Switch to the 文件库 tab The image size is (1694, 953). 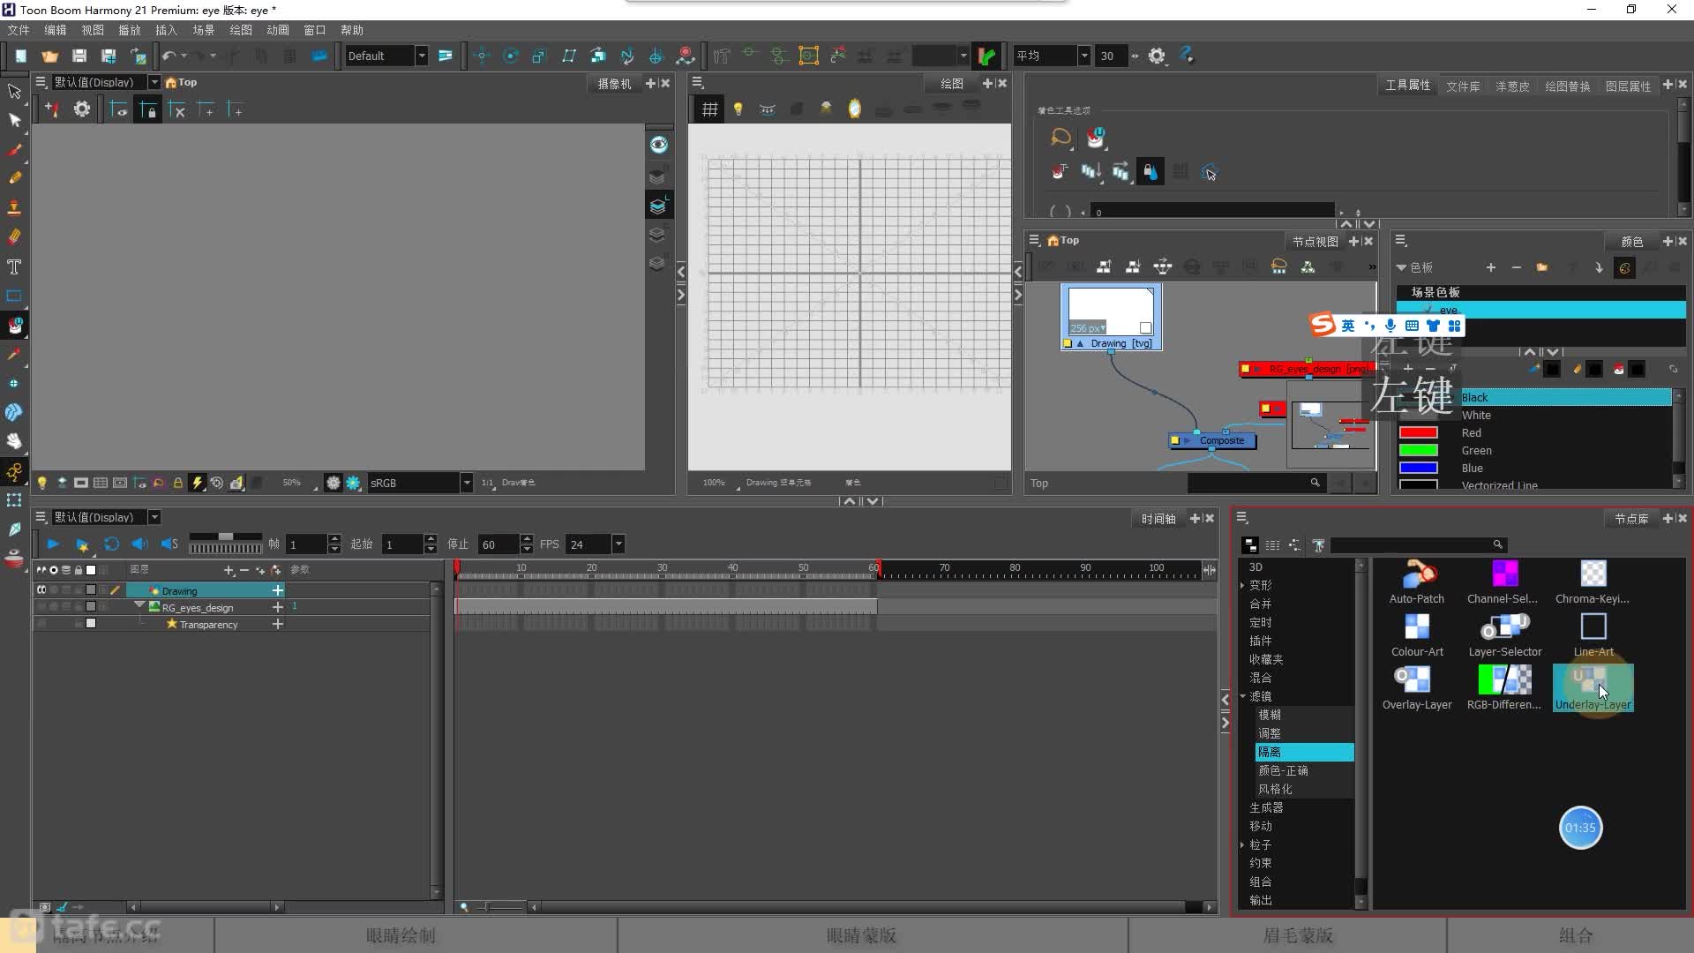[x=1463, y=86]
